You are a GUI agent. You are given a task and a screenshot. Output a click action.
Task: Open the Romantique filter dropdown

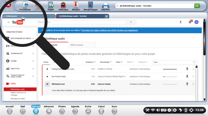[x=106, y=62]
